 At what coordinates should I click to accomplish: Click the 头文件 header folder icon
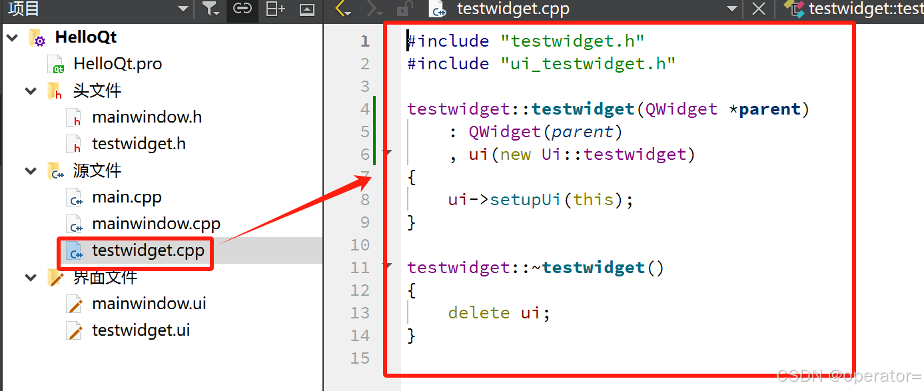55,91
